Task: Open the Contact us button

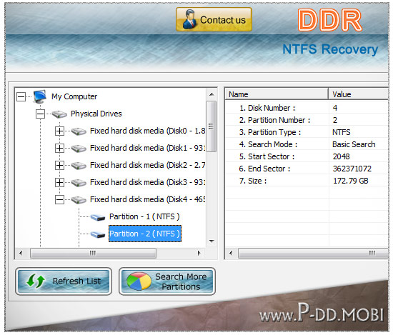Action: [x=214, y=19]
